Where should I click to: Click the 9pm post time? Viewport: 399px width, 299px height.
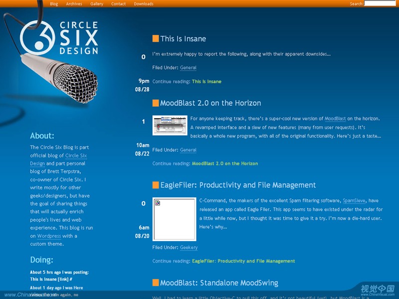coord(144,81)
